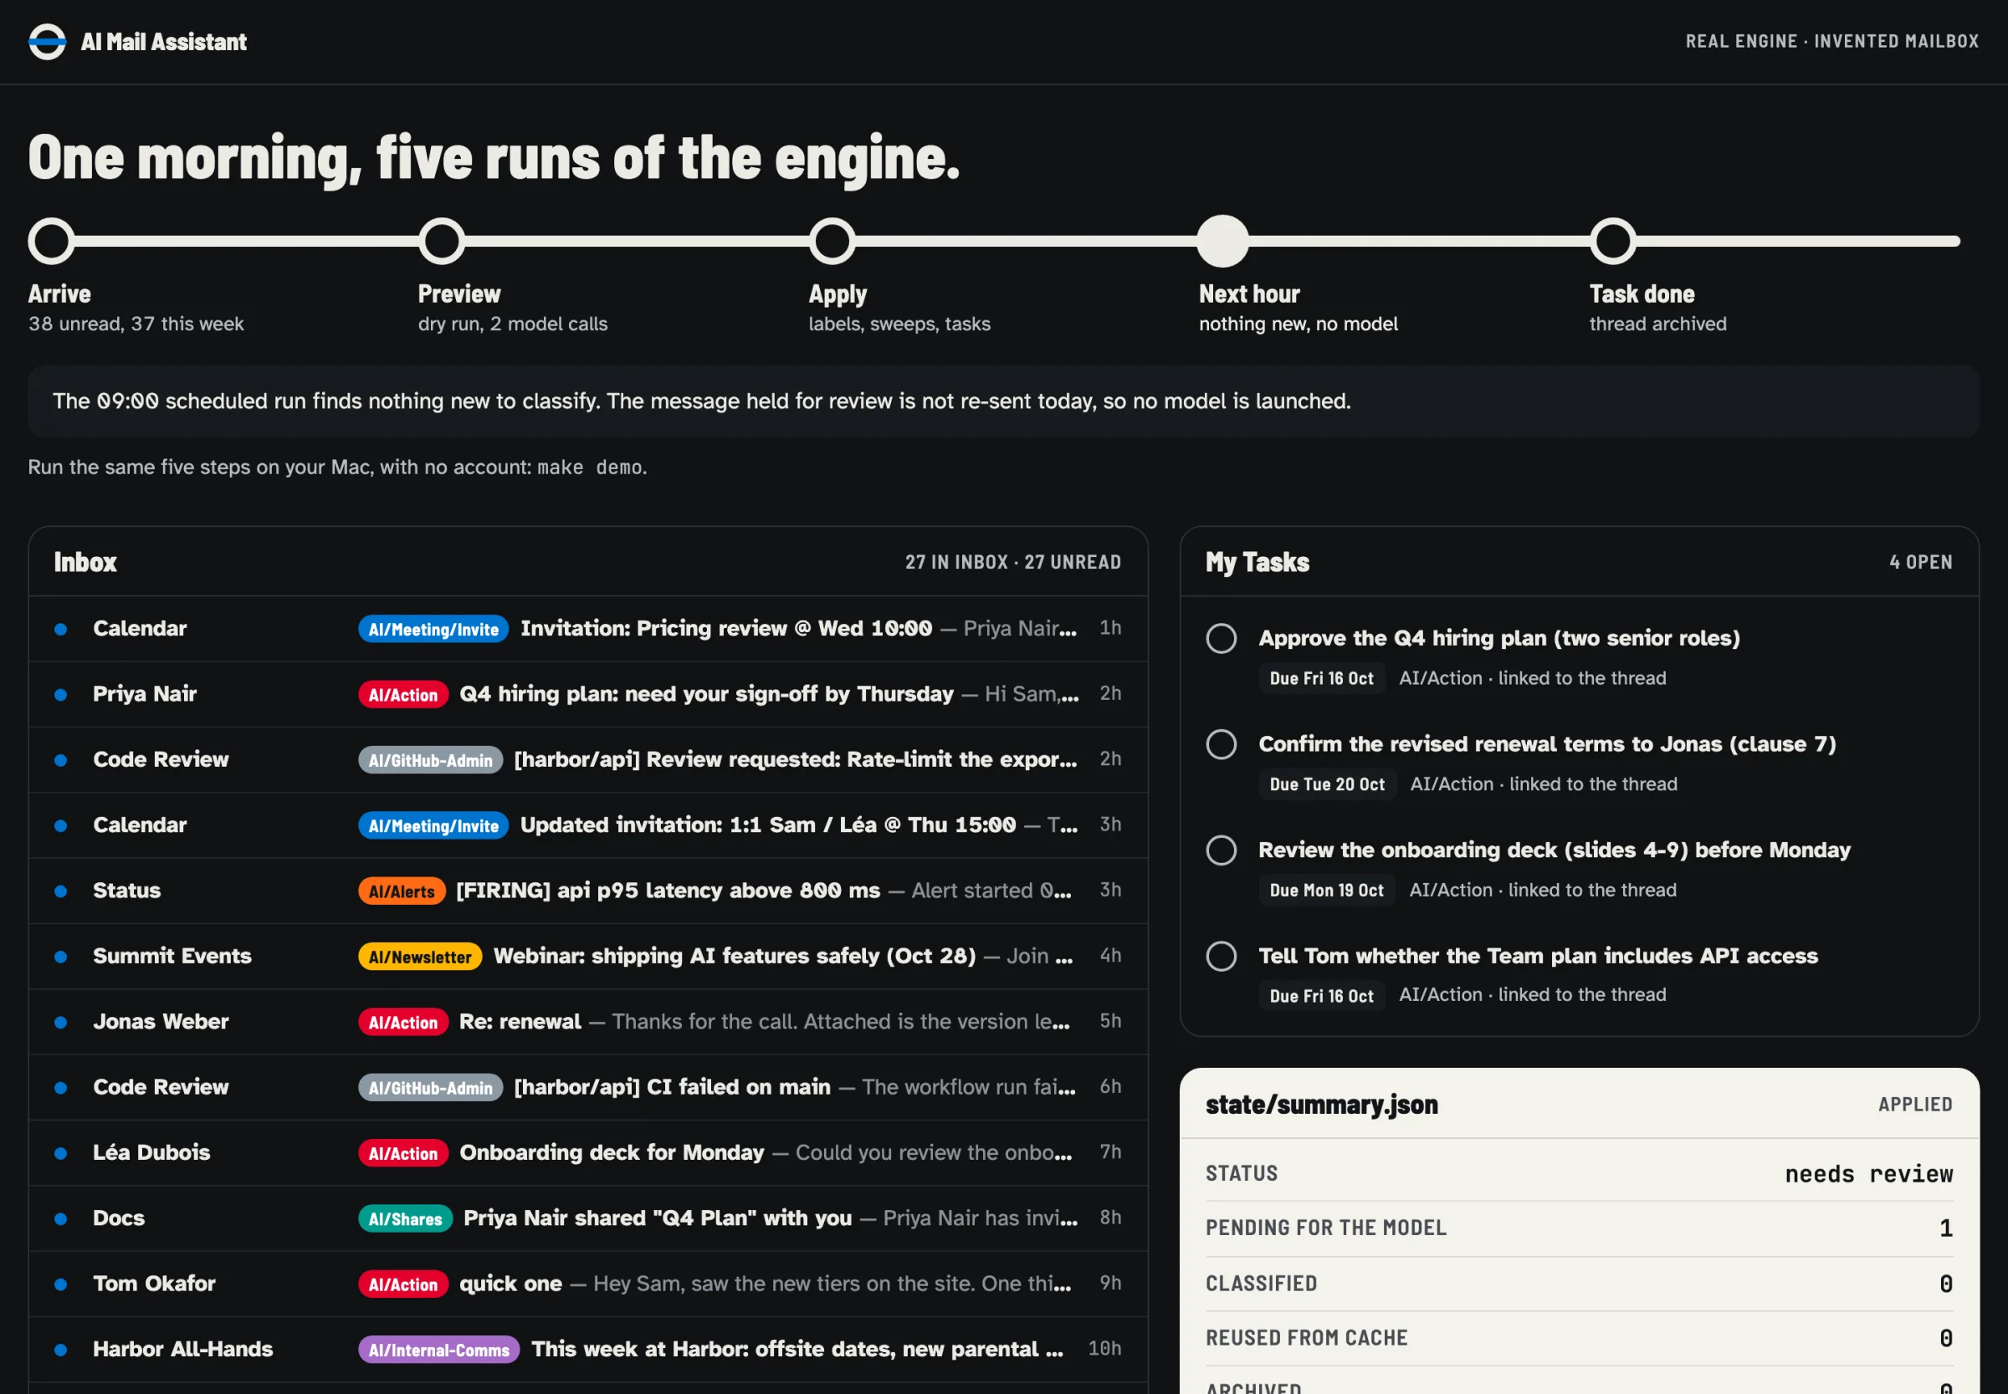2008x1394 pixels.
Task: Open the Summit Events webinar email
Action: (x=587, y=957)
